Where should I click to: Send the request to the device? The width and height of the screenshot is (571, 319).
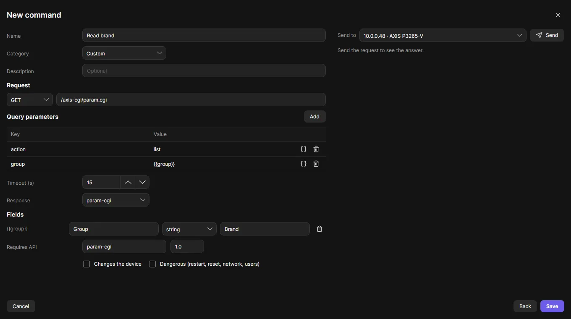[547, 35]
